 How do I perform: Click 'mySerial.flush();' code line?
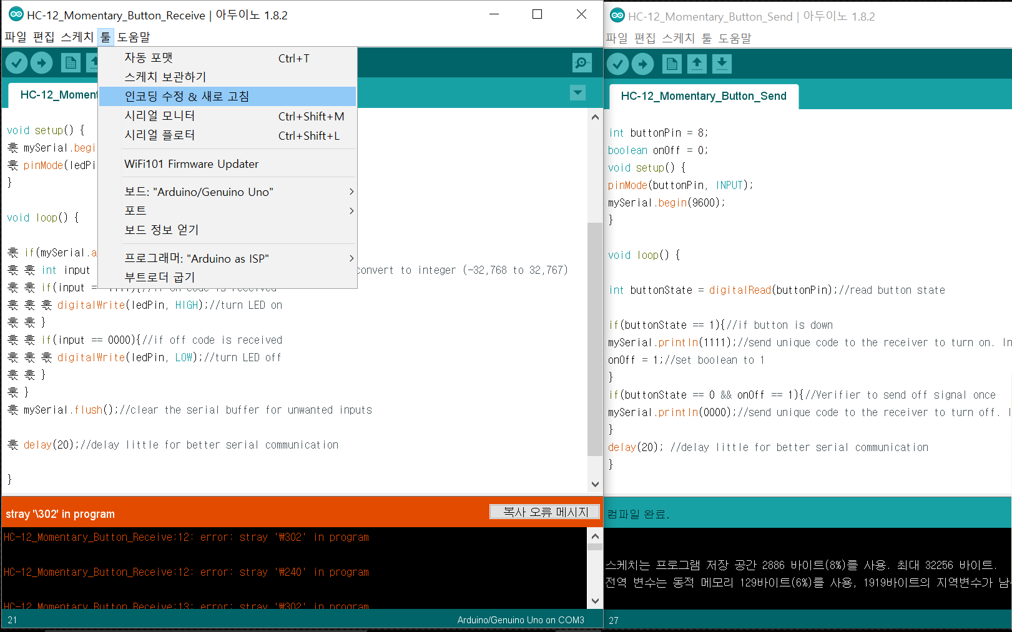[71, 410]
